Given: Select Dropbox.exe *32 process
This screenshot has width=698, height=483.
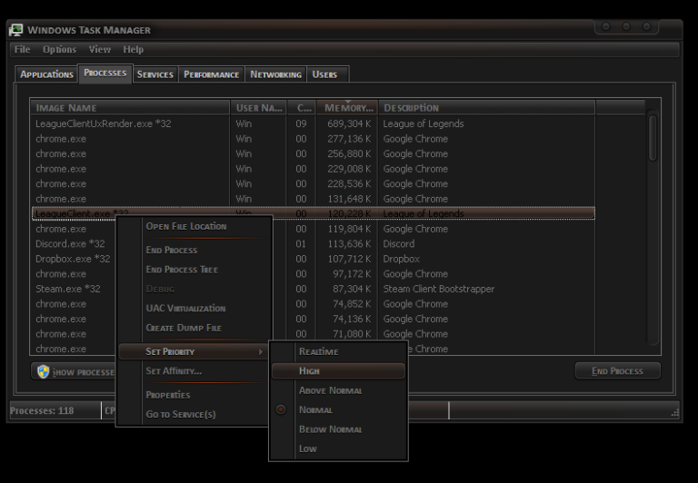Looking at the screenshot, I should pyautogui.click(x=73, y=259).
